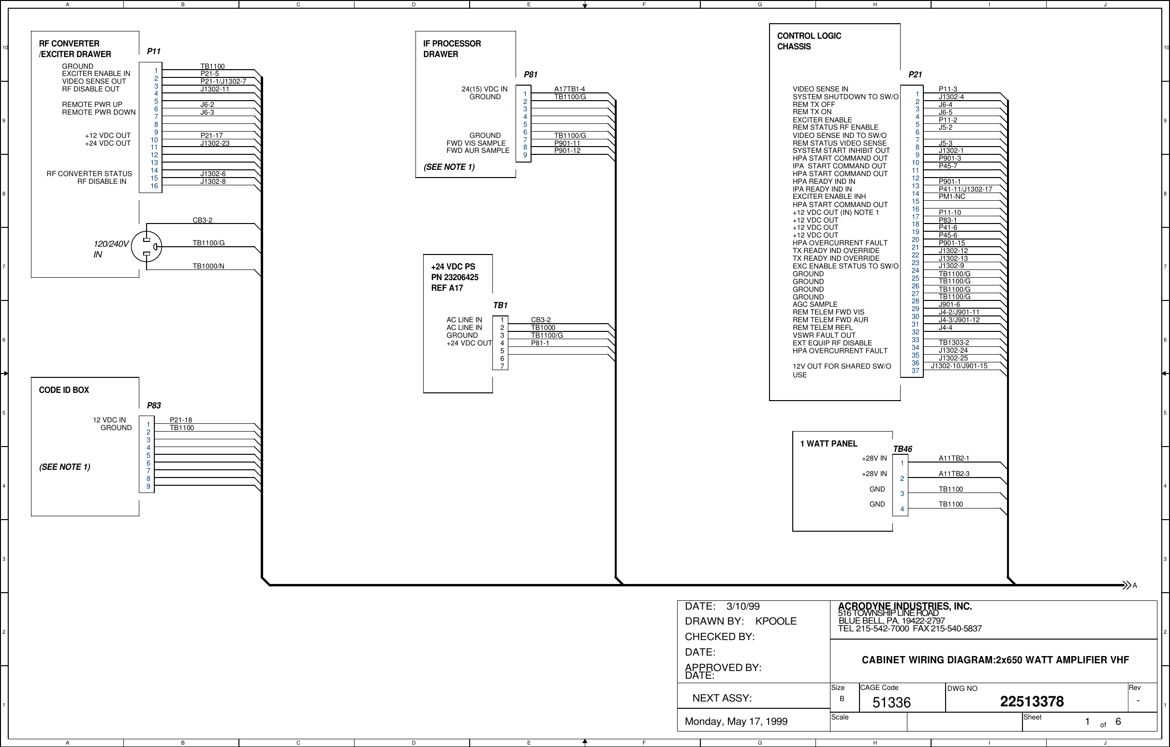Click the bottom border center arrow marker
The width and height of the screenshot is (1170, 747).
(585, 742)
